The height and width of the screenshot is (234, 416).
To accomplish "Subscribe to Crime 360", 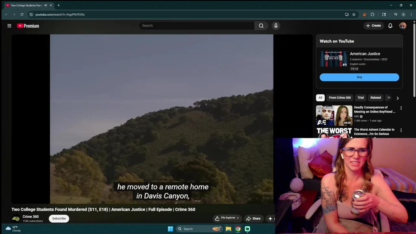I will (x=59, y=218).
